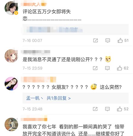Open 孟一帆 profile link in replies

tap(33, 98)
